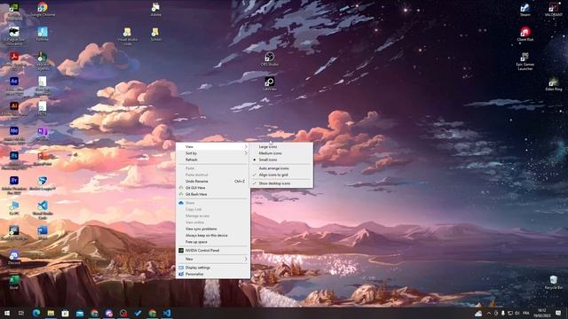
Task: Expand the View submenu arrow
Action: 246,146
